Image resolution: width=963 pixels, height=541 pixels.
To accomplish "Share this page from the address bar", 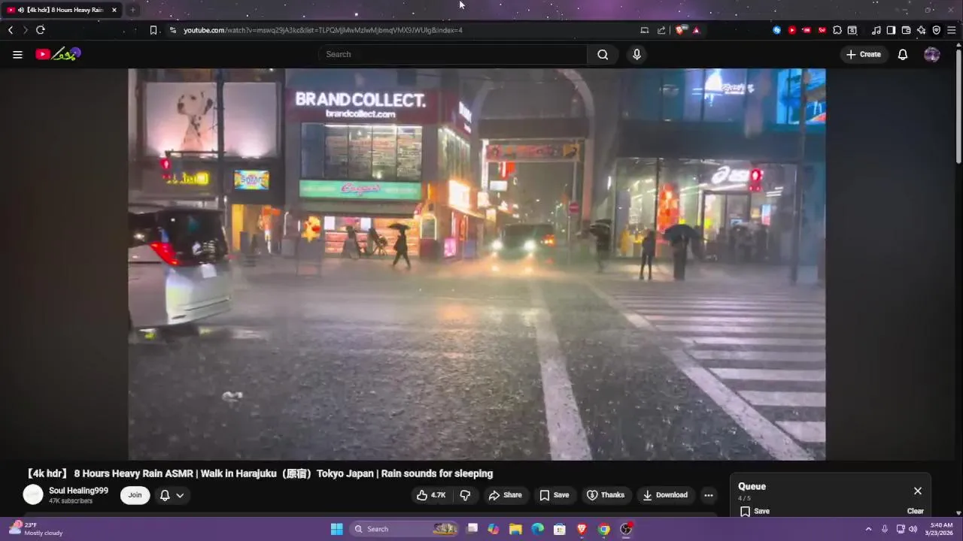I will click(661, 30).
